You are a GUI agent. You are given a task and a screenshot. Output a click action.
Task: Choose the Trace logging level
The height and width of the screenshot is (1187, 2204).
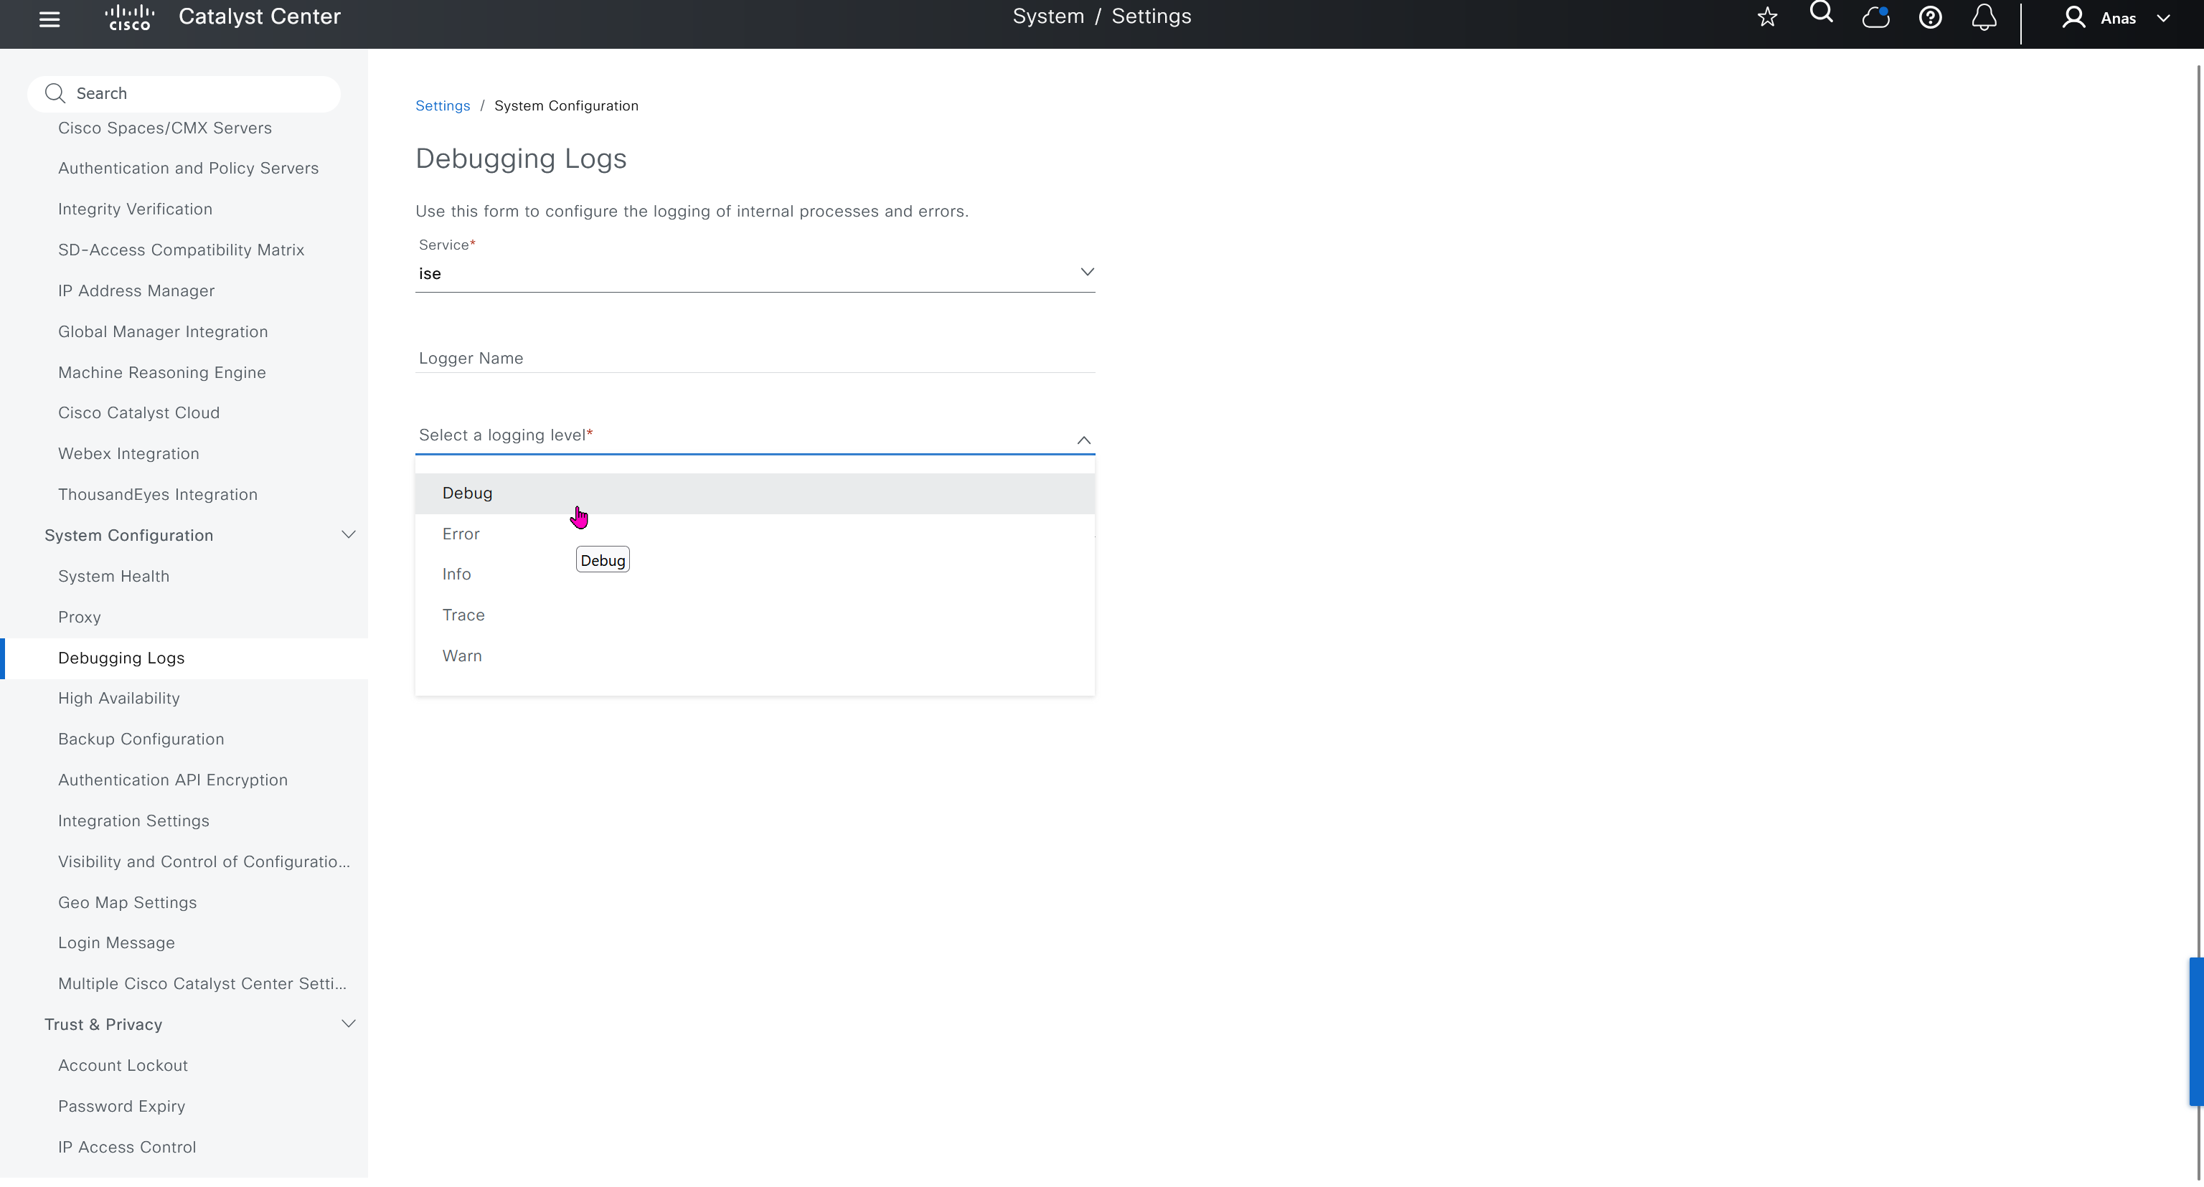463,615
